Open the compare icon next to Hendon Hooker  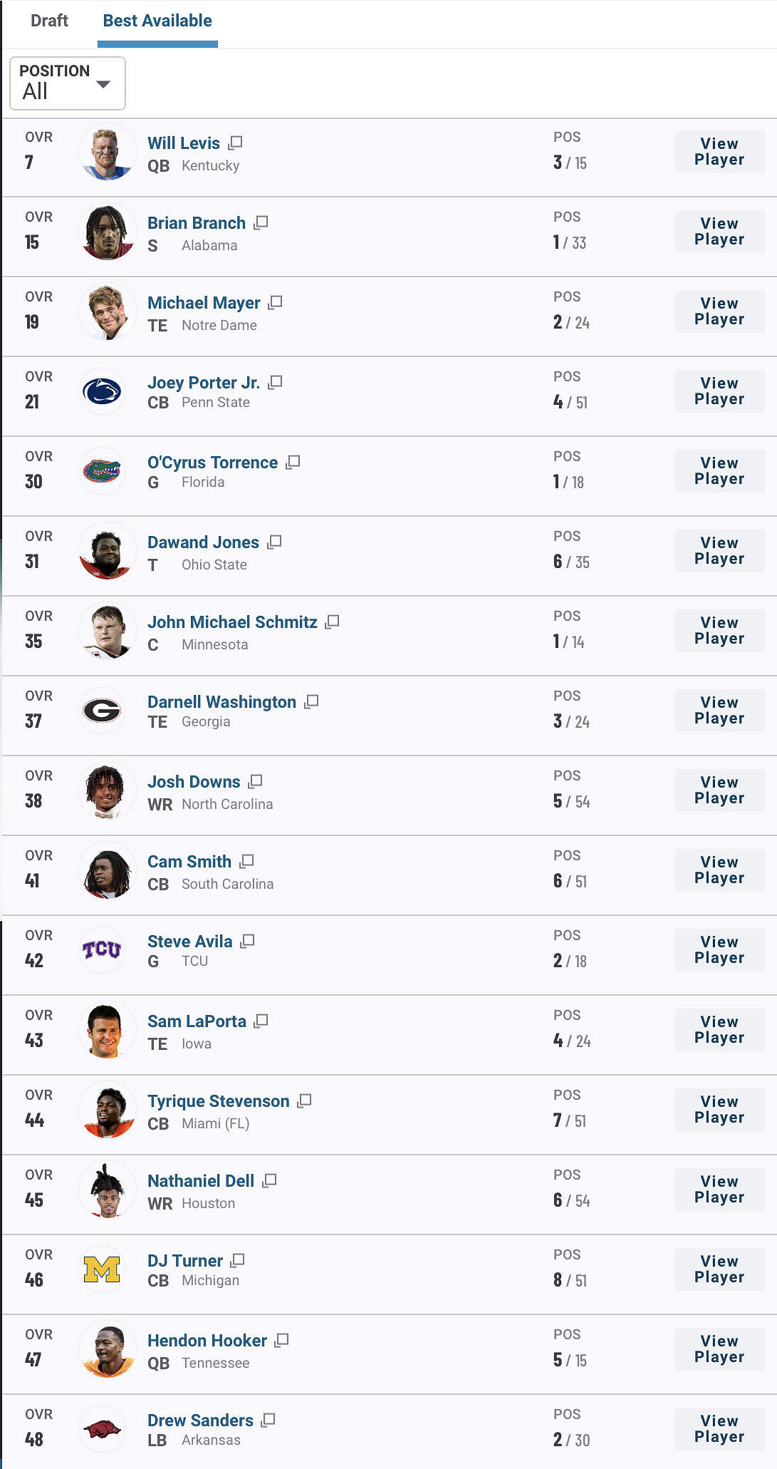click(281, 1340)
